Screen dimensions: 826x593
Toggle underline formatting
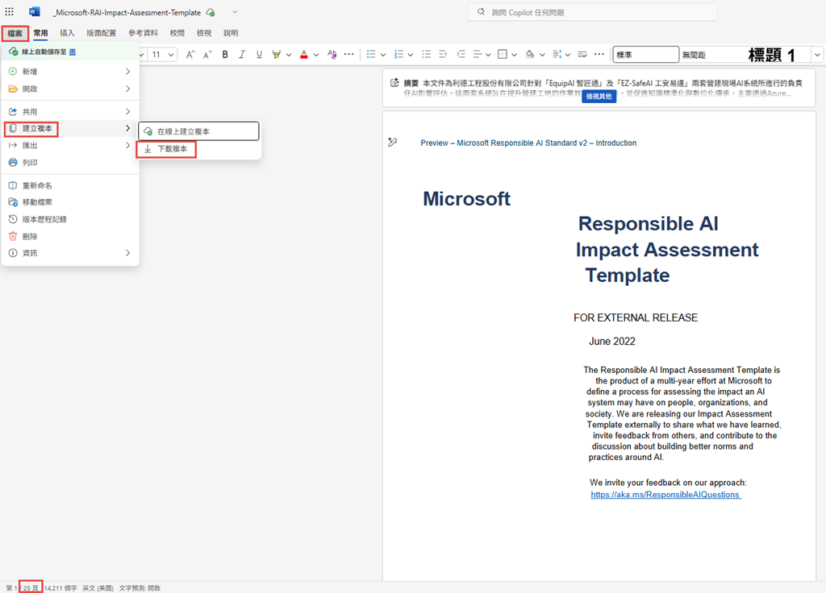pos(259,54)
